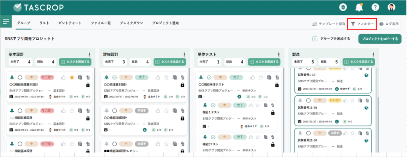The image size is (407, 157).
Task: Click rocket icon on 〇〇機能処理基本設計 card
Action: (12, 78)
